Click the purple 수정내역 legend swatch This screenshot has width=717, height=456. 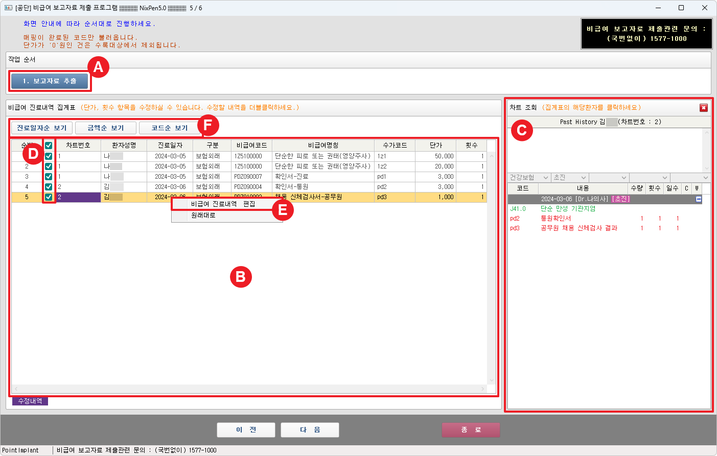point(30,401)
